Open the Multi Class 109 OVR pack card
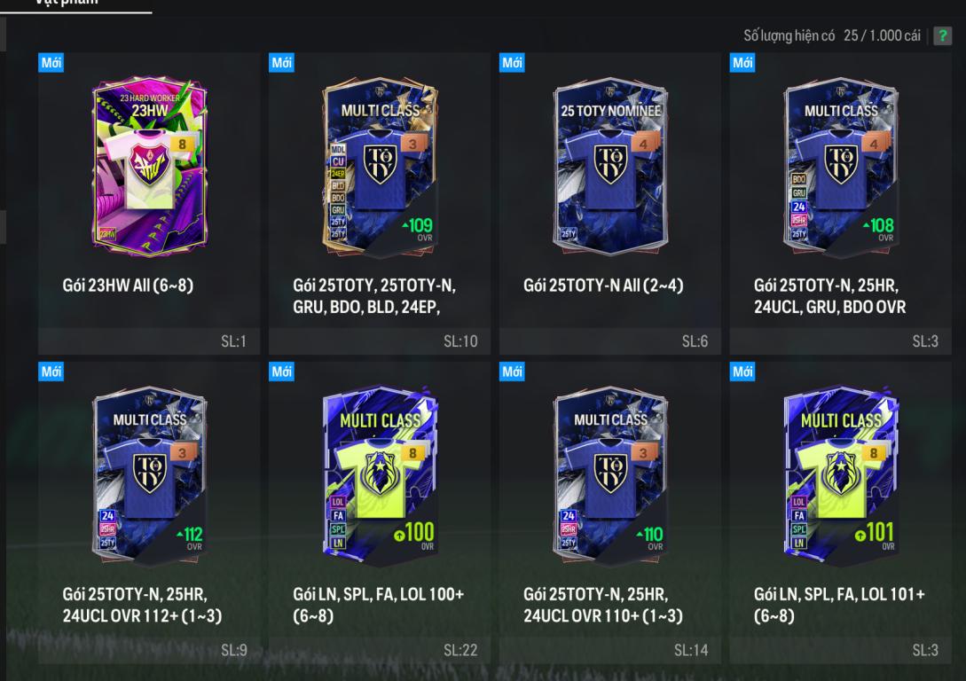The height and width of the screenshot is (681, 966). 381,166
